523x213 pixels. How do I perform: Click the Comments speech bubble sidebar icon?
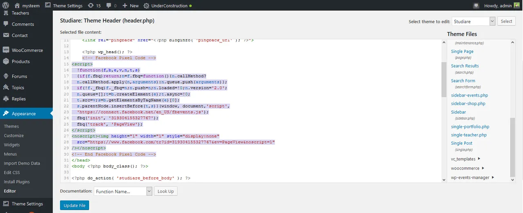pos(6,24)
